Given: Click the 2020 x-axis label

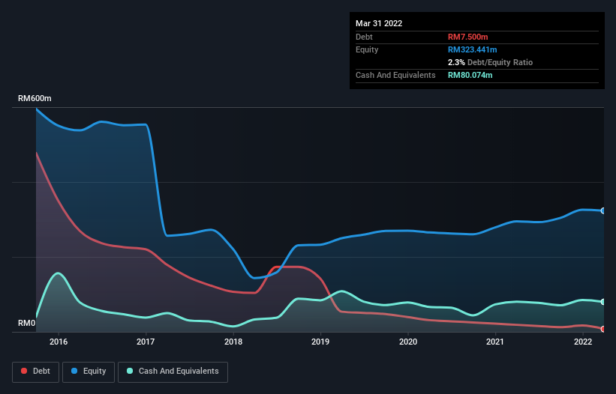Looking at the screenshot, I should [x=408, y=342].
